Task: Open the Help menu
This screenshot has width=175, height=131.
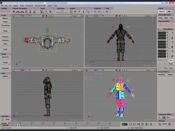Action: click(56, 5)
